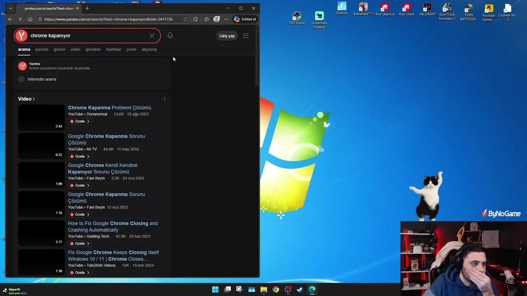This screenshot has height=296, width=527.
Task: Go back with the browser back arrow
Action: (10, 19)
